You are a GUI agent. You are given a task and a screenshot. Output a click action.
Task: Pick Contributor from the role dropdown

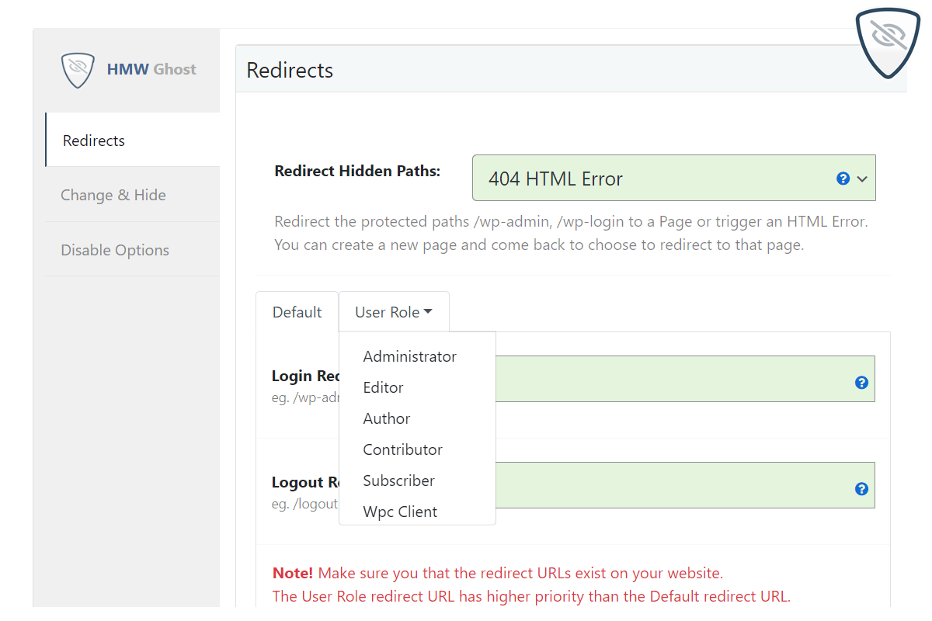click(402, 449)
